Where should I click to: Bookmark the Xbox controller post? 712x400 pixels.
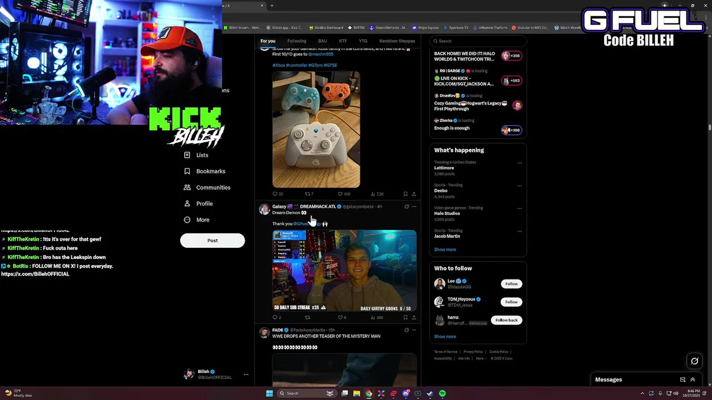[405, 194]
